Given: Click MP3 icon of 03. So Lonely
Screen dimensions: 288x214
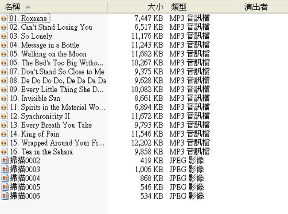Looking at the screenshot, I should 4,36.
